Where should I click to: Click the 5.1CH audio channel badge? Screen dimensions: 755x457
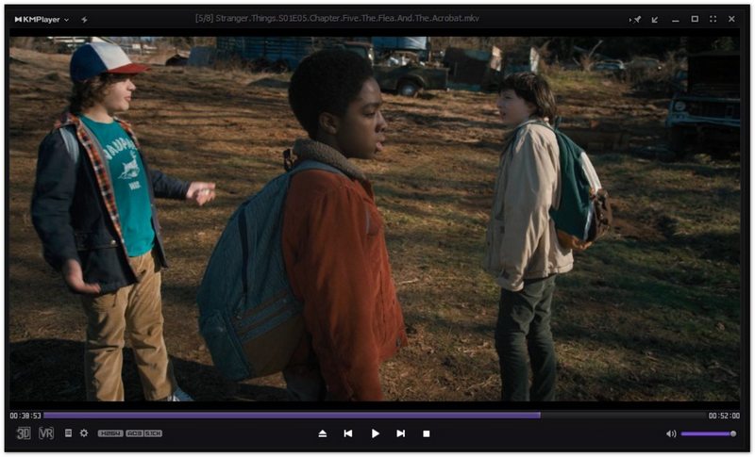pyautogui.click(x=153, y=433)
